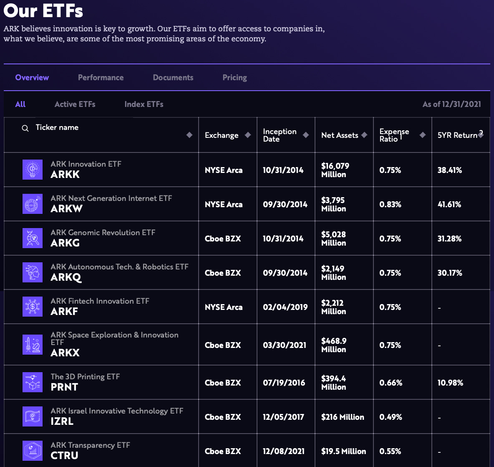This screenshot has height=467, width=494.
Task: Click the ARK Innovation ETF lightbulb icon
Action: pos(33,170)
